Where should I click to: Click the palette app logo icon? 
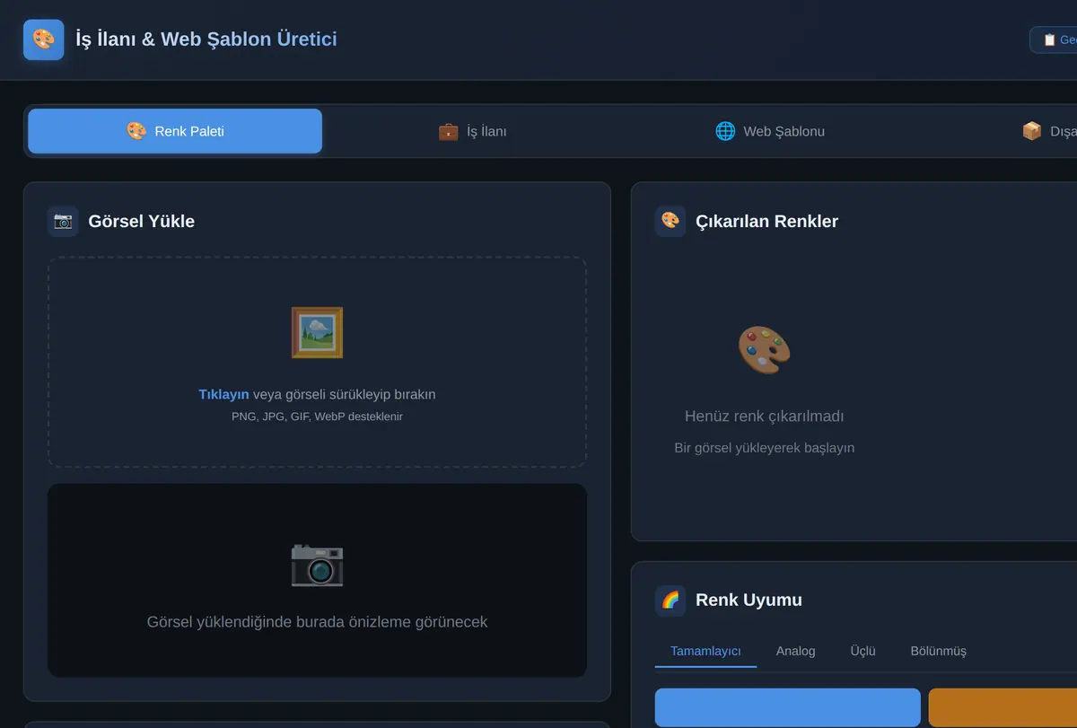(x=43, y=39)
